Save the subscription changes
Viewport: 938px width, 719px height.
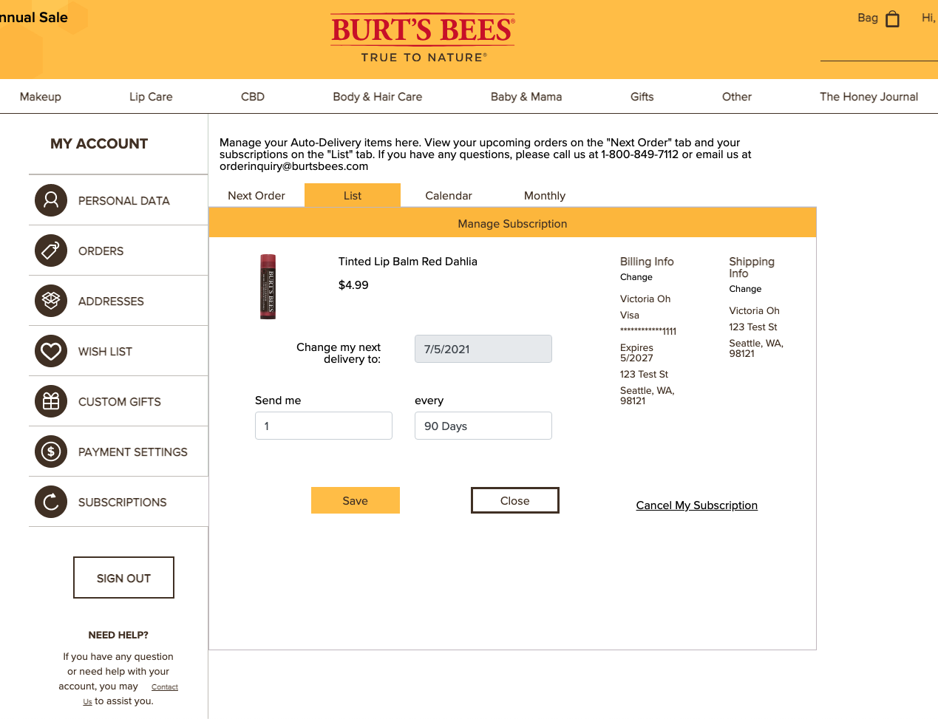tap(356, 500)
